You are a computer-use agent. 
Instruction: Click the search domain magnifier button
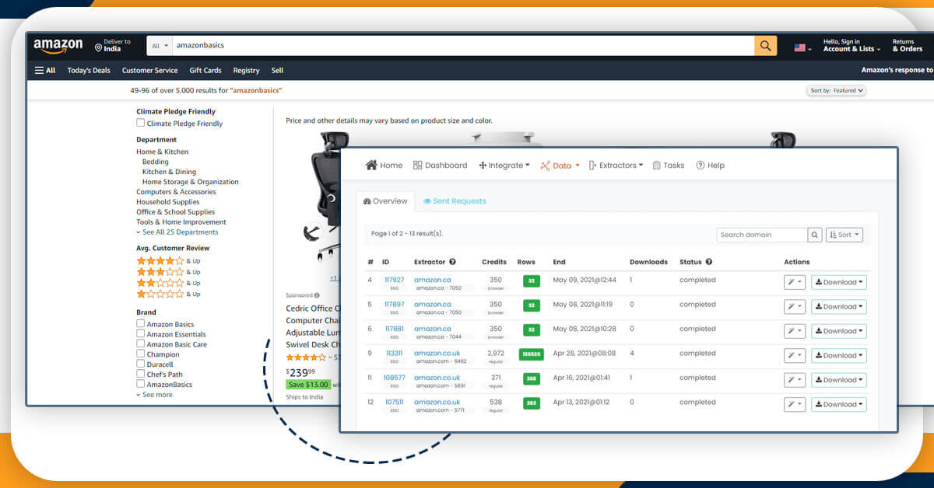pos(815,235)
